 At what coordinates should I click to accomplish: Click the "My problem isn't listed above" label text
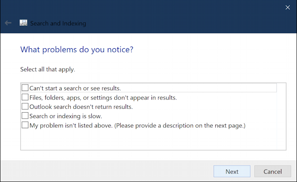(137, 125)
